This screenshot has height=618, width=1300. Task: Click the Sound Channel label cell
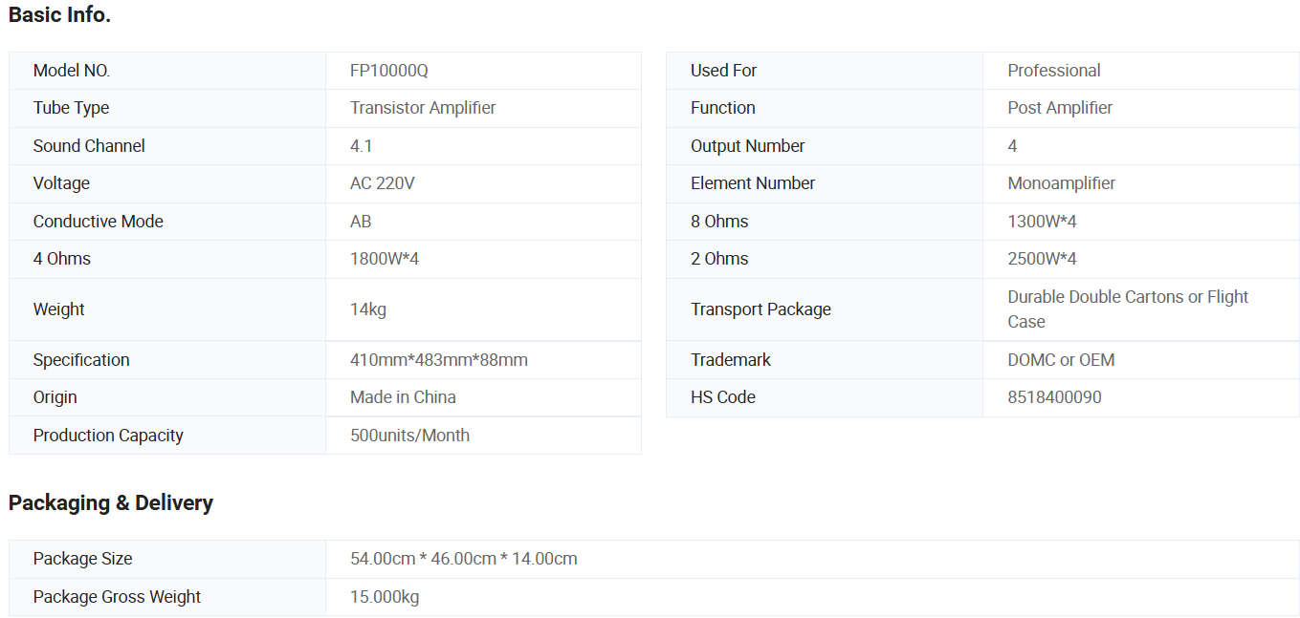[x=89, y=146]
